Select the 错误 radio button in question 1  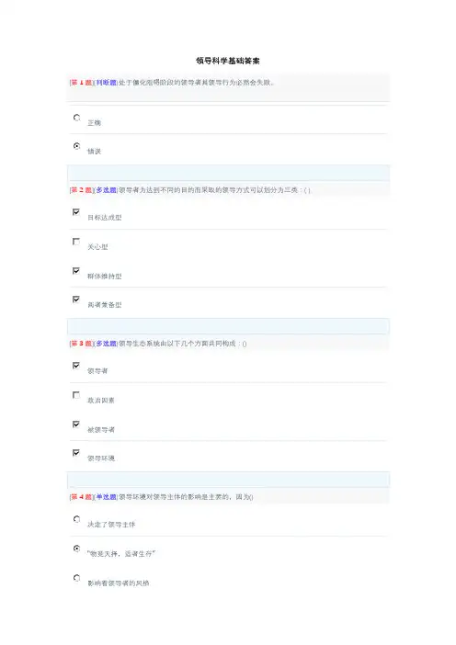(76, 146)
